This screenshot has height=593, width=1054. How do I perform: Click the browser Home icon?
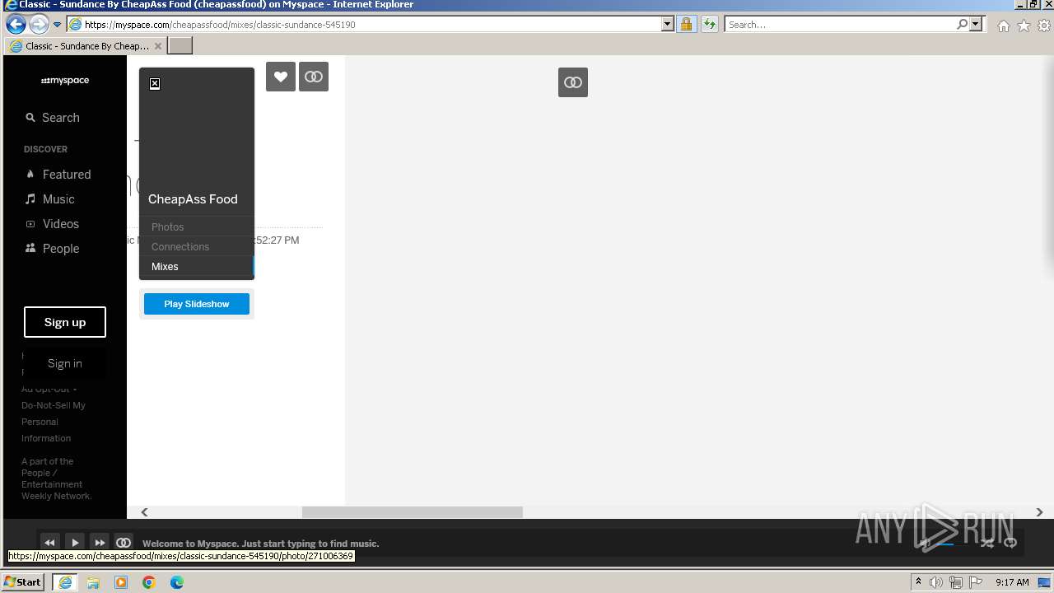point(1004,26)
